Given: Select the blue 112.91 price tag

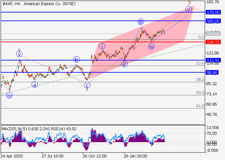Looking at the screenshot, I should (213, 60).
